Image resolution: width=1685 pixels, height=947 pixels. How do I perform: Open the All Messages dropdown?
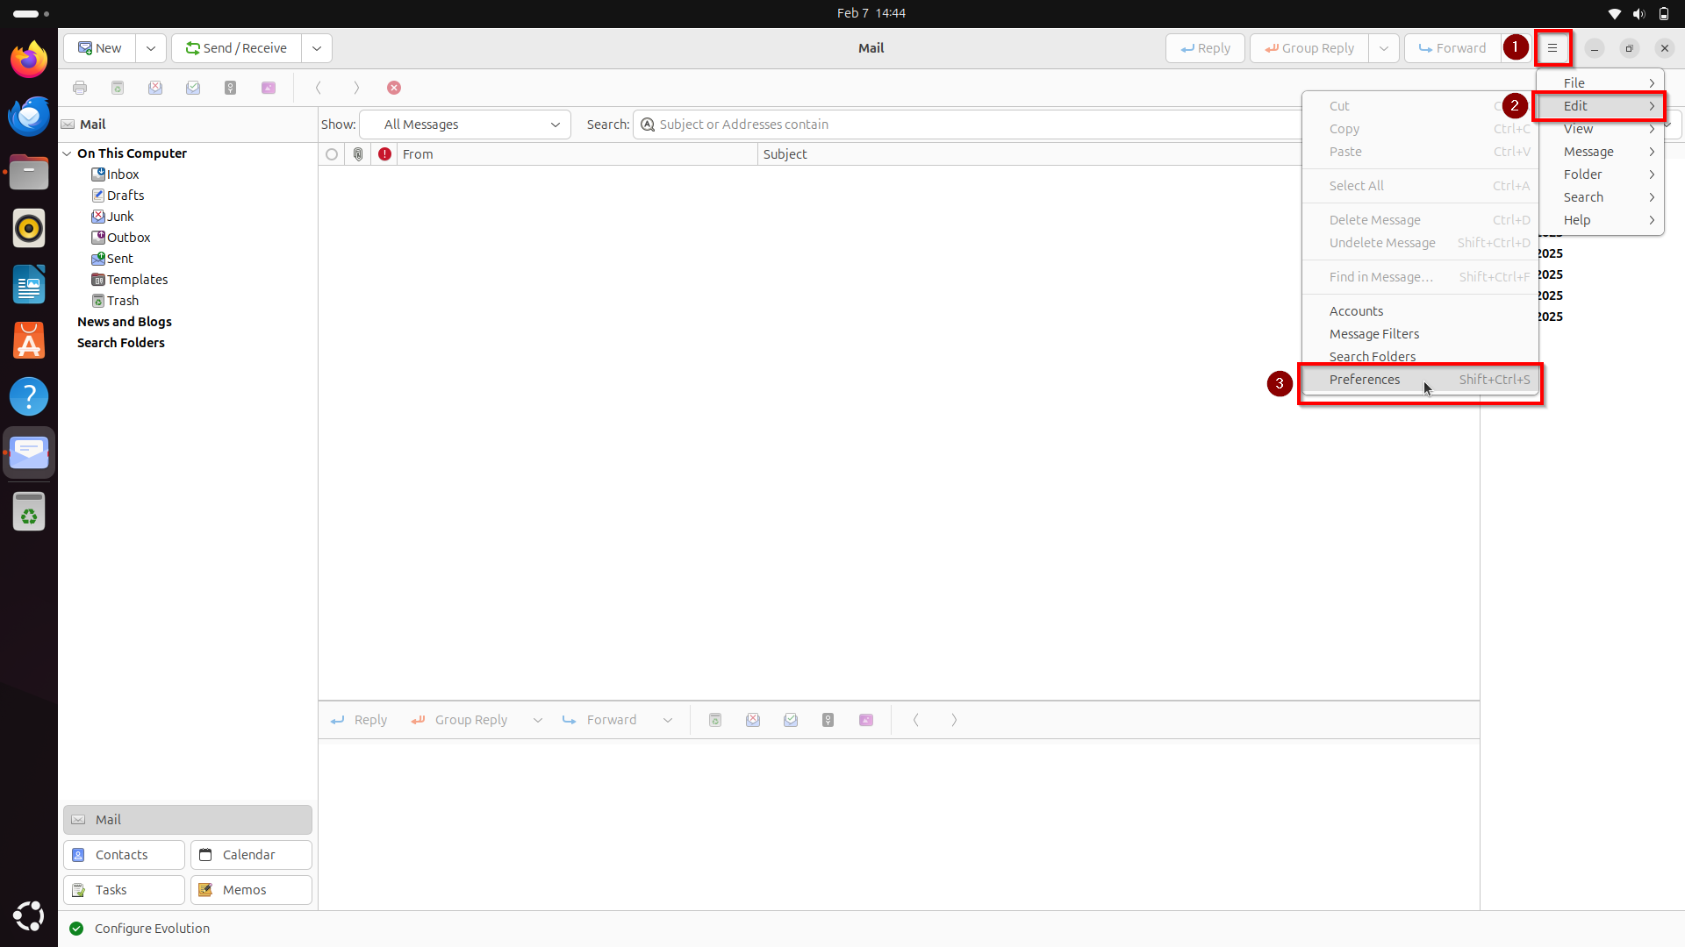[x=465, y=125]
